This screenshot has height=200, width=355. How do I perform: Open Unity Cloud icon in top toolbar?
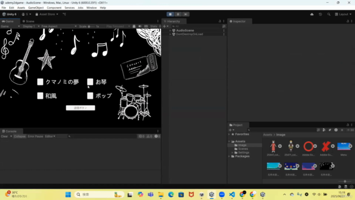[x=312, y=14]
